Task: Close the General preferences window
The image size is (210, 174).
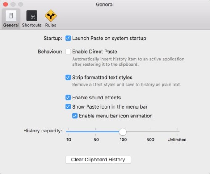Action: pos(5,4)
